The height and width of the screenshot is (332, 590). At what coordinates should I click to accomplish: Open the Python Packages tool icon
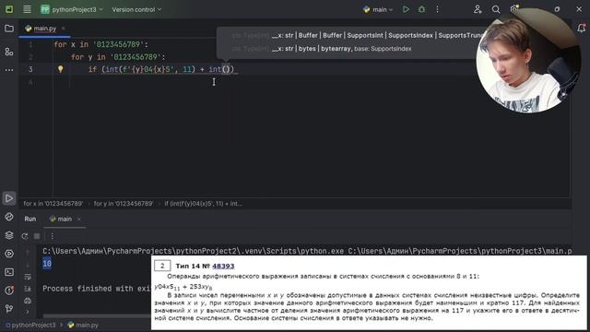(x=9, y=218)
